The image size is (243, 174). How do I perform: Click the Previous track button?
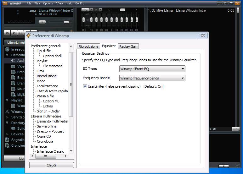tap(7, 33)
